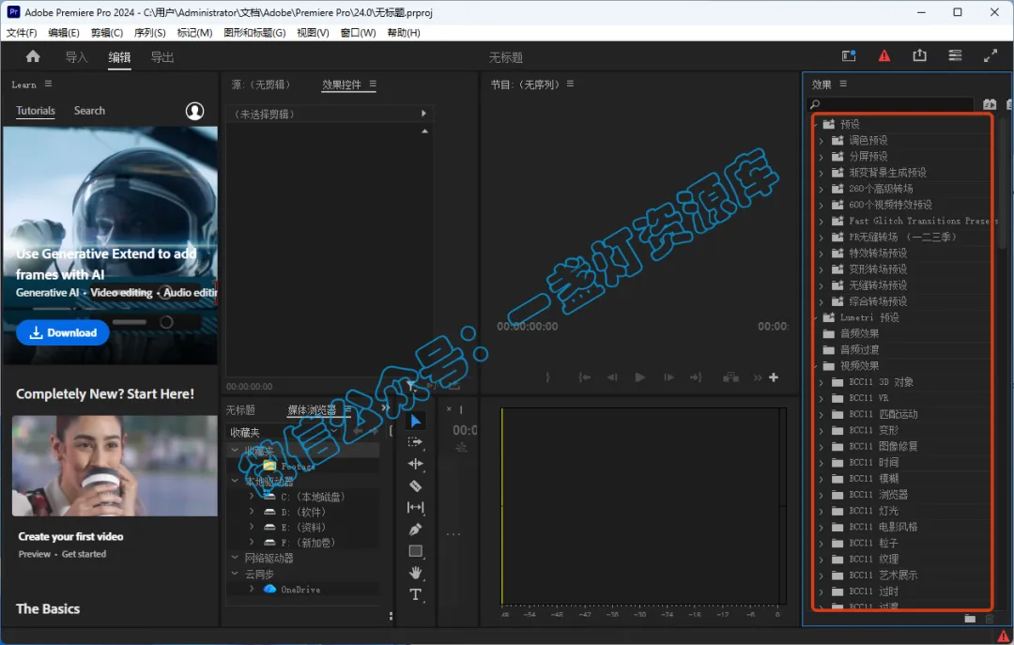Select the 音频效果 folder
The image size is (1014, 645).
[859, 334]
